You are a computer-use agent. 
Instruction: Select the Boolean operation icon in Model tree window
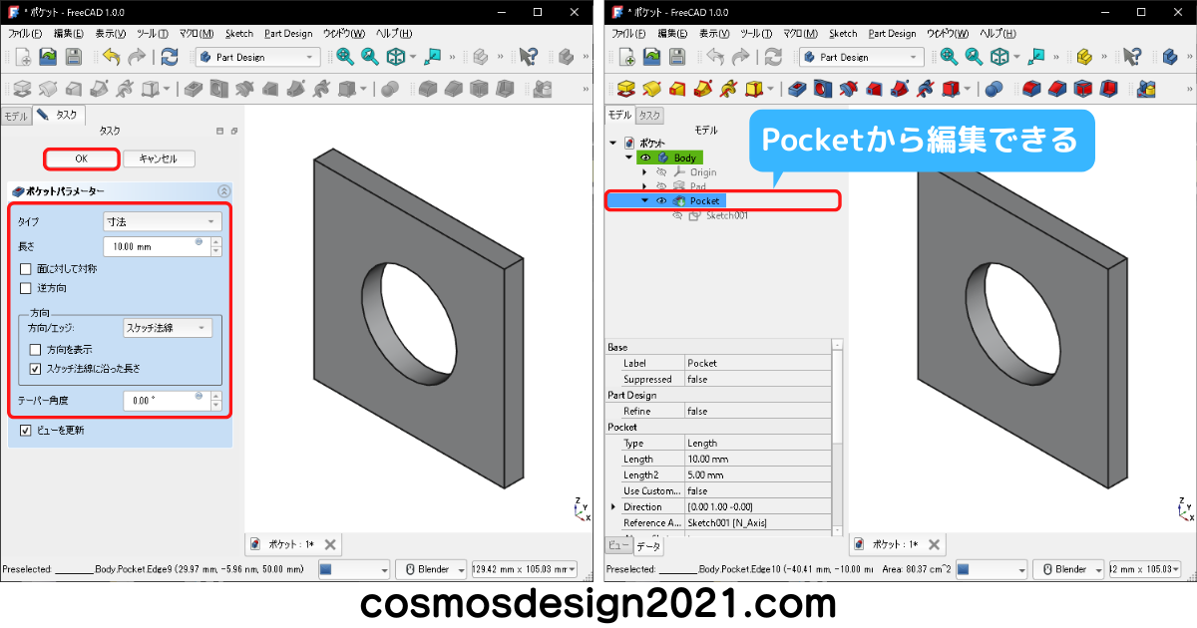coord(995,89)
